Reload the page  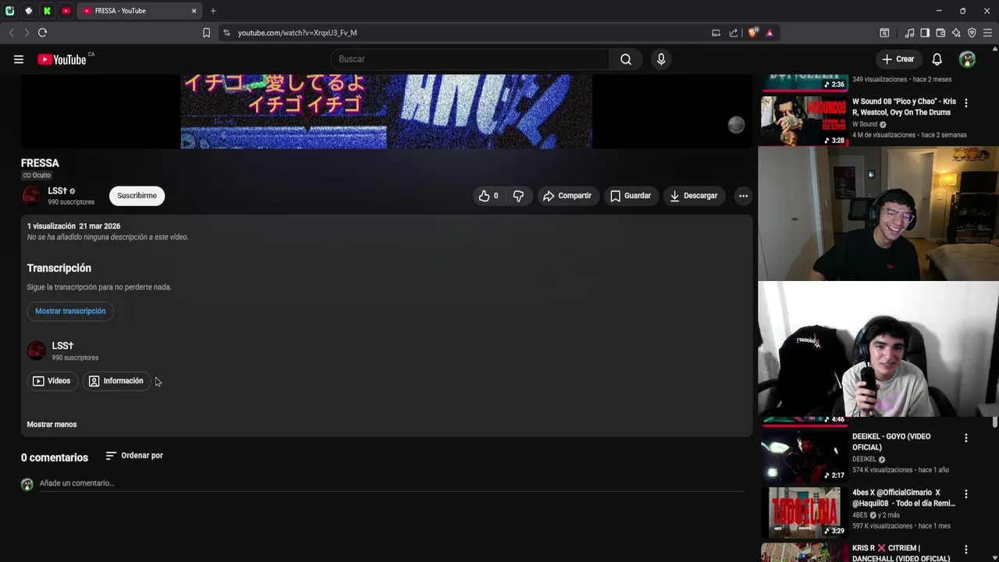[x=42, y=33]
